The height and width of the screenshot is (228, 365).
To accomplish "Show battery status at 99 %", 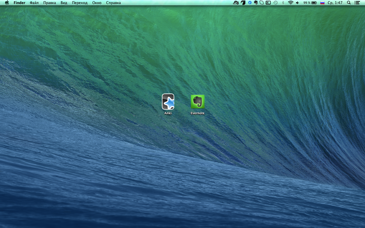I will pyautogui.click(x=310, y=3).
